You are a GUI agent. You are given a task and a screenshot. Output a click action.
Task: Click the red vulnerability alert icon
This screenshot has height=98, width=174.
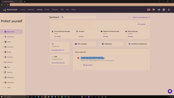point(78,58)
